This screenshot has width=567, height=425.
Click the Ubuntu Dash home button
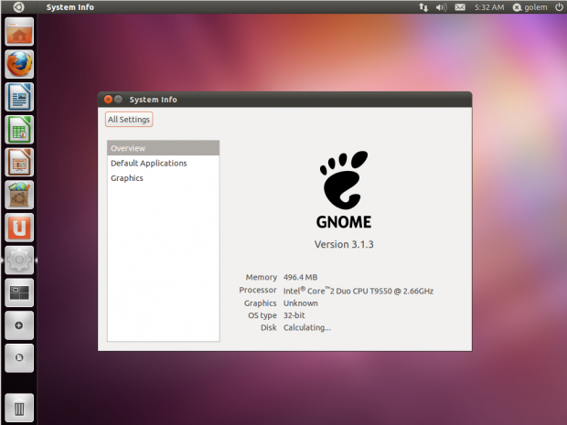pyautogui.click(x=19, y=7)
